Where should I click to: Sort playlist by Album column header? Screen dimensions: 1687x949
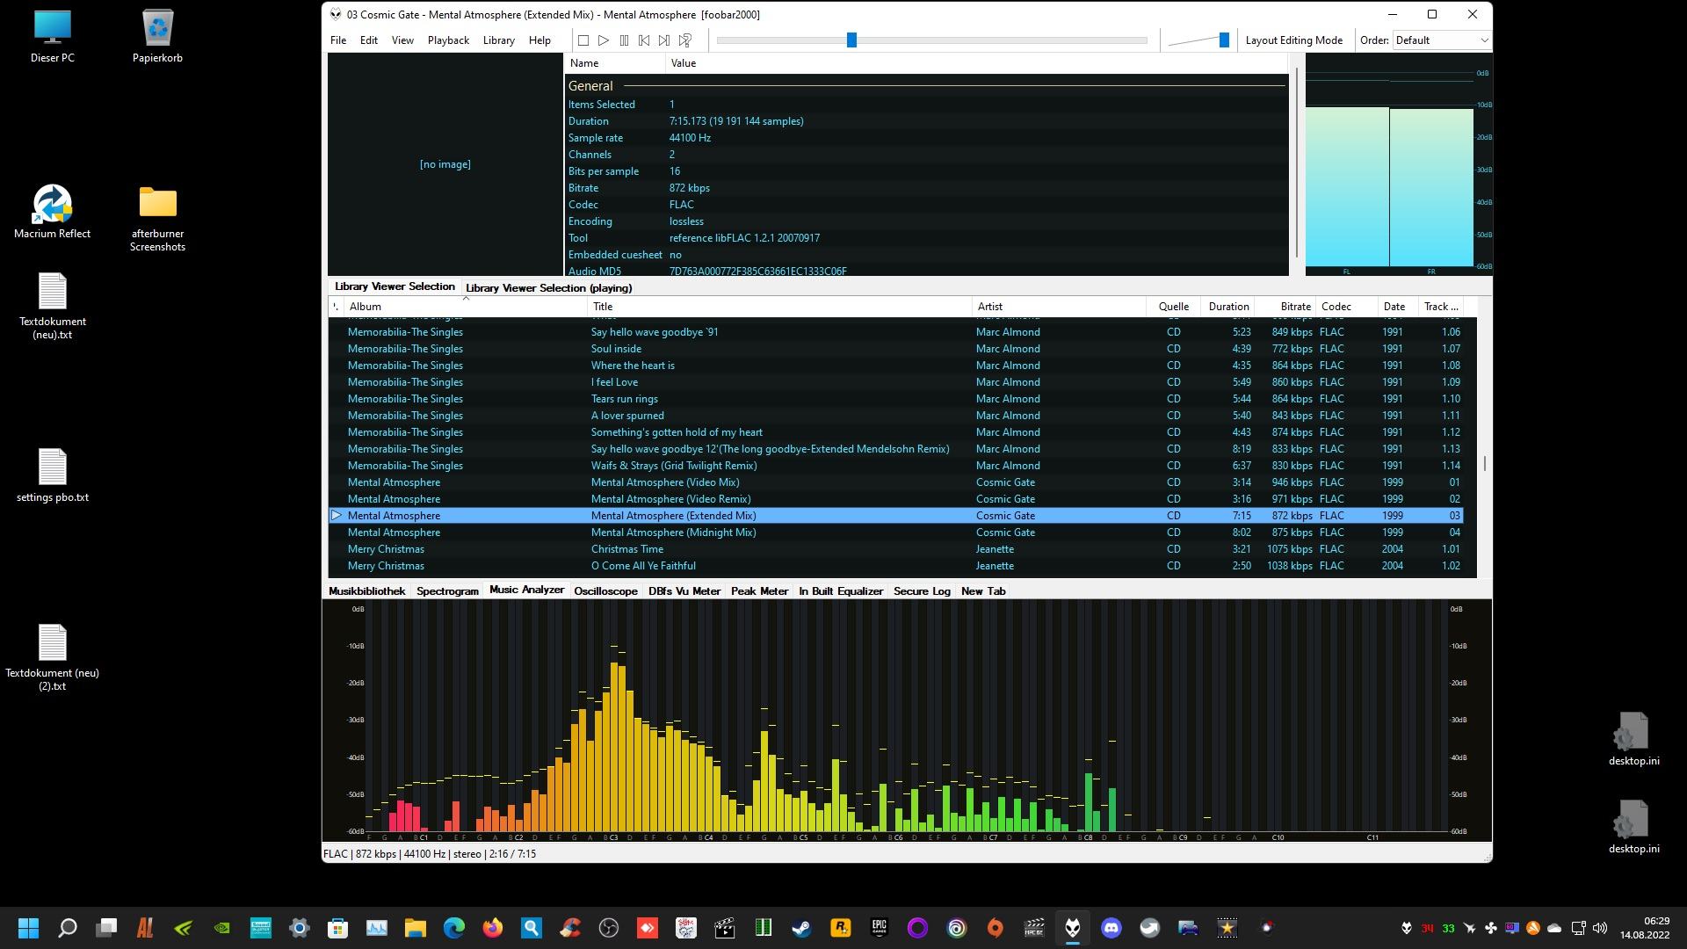coord(466,307)
